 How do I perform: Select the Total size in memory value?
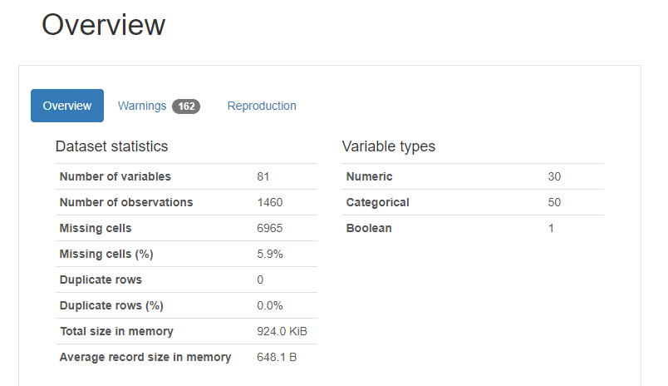(282, 331)
